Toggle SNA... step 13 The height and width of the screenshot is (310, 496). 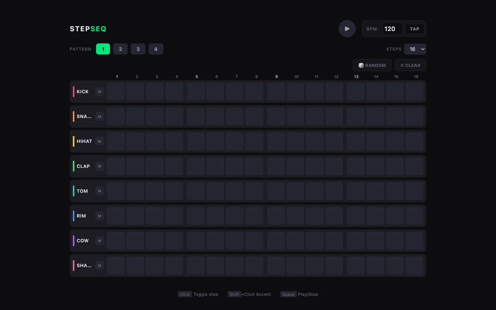(356, 117)
